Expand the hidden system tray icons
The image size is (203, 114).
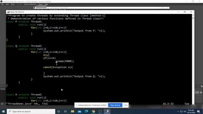point(178,111)
